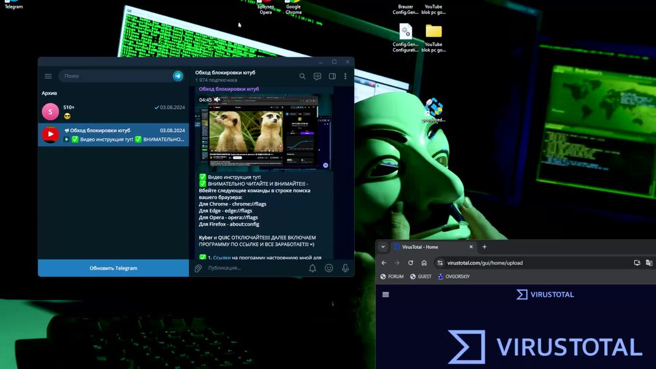
Task: Click the YouTube red channel avatar
Action: [x=50, y=135]
